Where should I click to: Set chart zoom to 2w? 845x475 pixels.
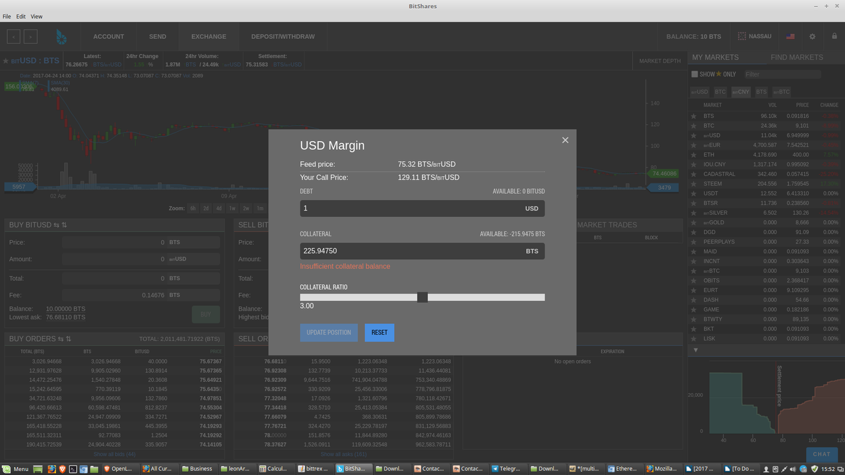(x=246, y=208)
